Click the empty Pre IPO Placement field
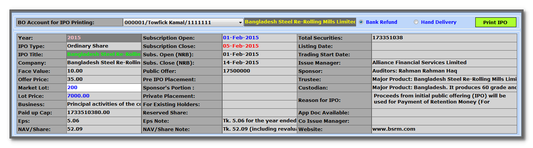The width and height of the screenshot is (533, 148). pyautogui.click(x=260, y=79)
